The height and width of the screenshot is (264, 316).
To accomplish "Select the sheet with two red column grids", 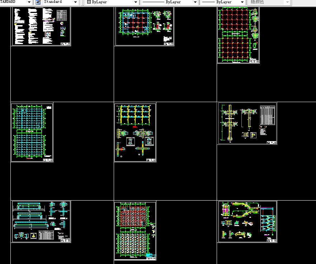I will point(238,35).
